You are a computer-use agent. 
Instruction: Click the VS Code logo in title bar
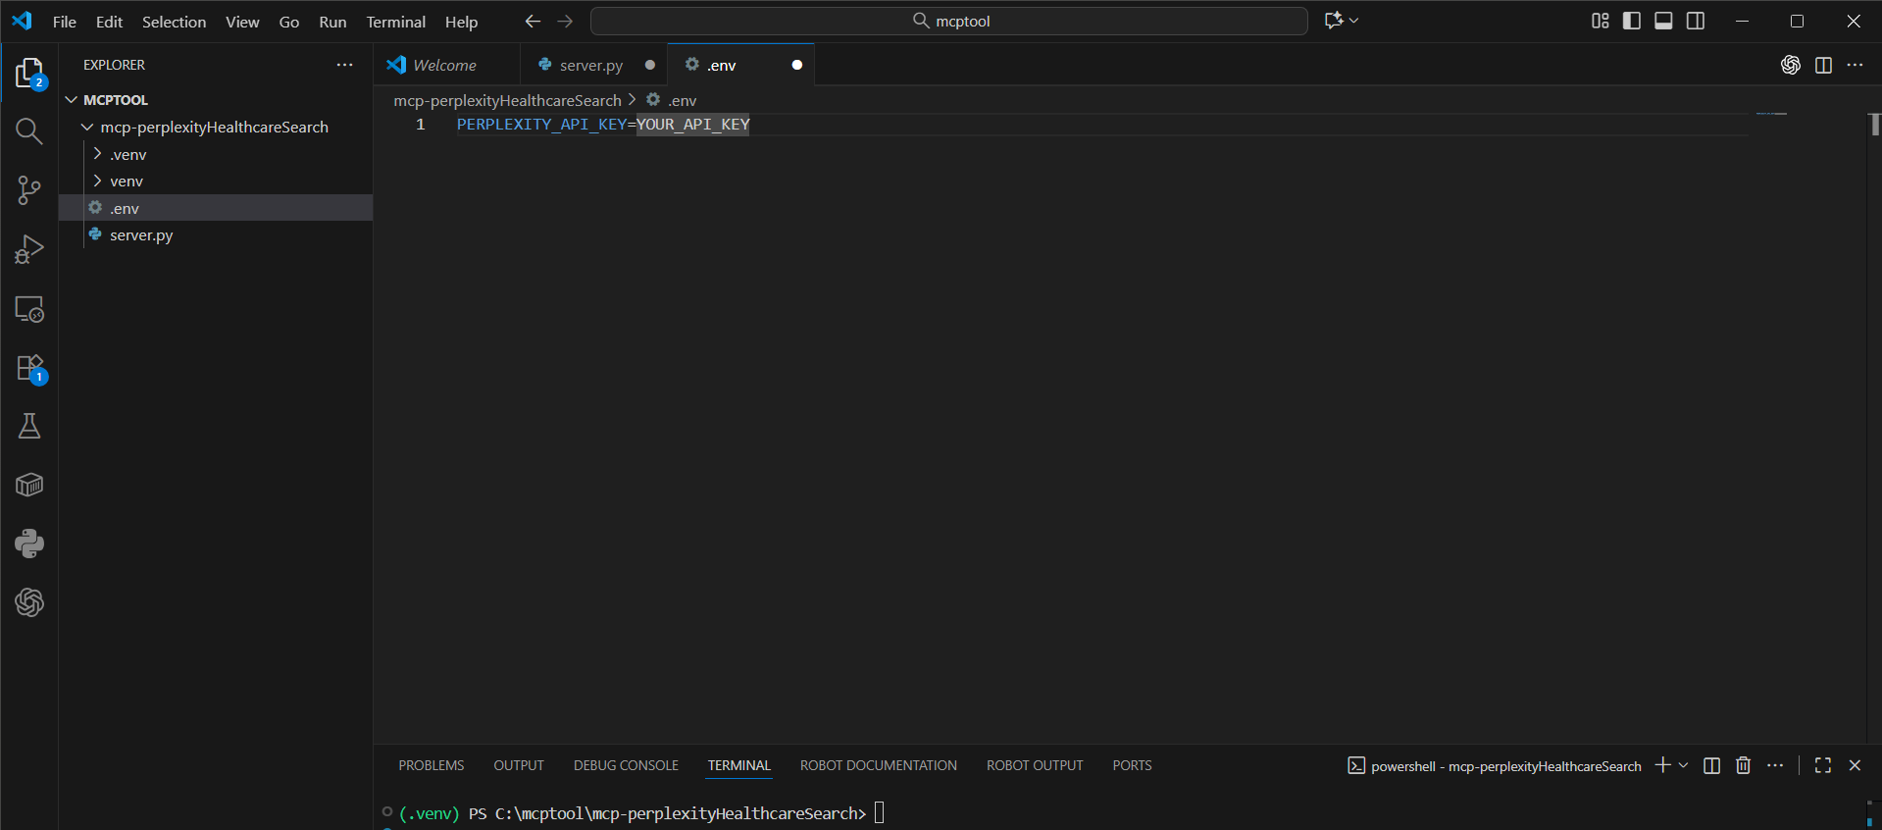[22, 21]
